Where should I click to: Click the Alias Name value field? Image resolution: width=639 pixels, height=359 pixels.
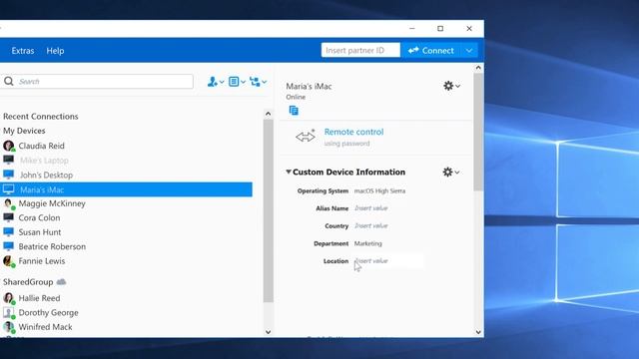click(370, 208)
